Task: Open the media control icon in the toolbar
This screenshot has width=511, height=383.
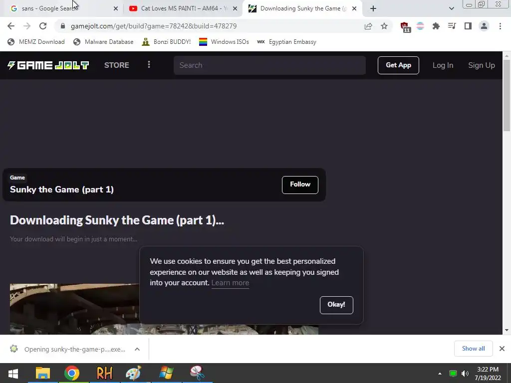Action: (x=452, y=26)
